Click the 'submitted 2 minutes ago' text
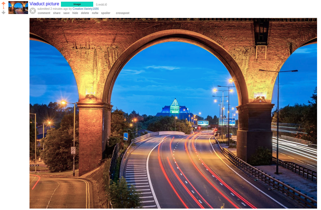Screen dimensions: 321x210 [x=53, y=9]
